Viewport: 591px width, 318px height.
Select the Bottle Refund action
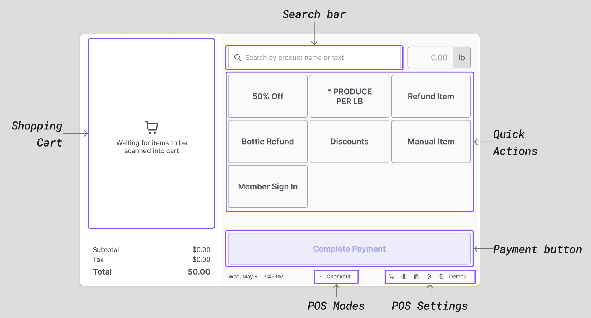268,141
